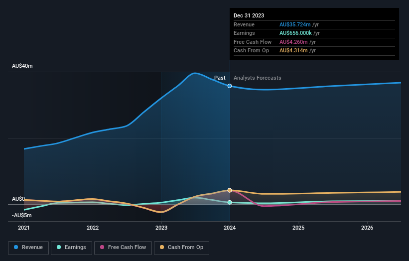The image size is (409, 261).
Task: Click the Earnings row label in tooltip
Action: [x=244, y=33]
